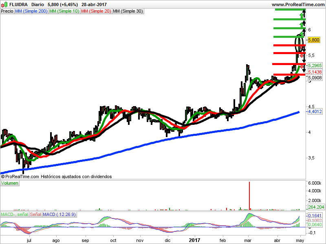Click the MM (Simple 20) indicator label
The image size is (326, 244).
click(96, 11)
